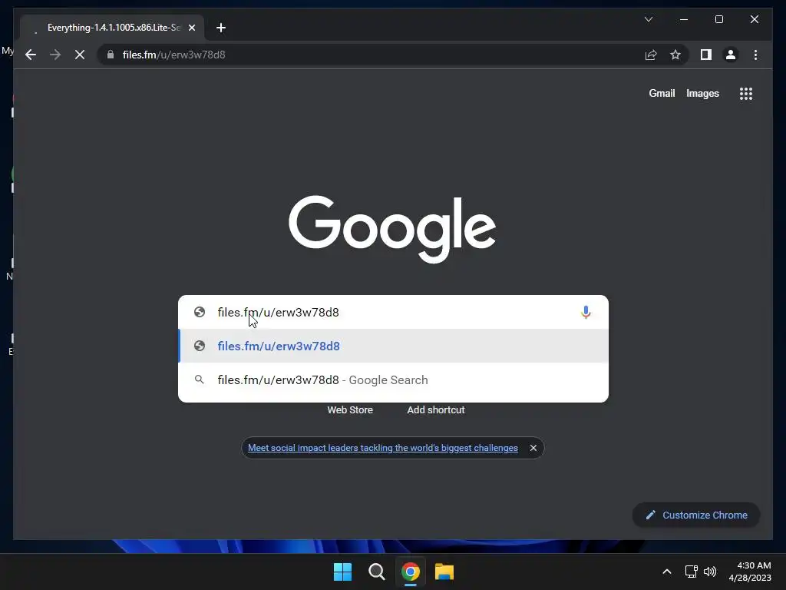Open Chrome three-dot menu
Screen dimensions: 786x590
click(x=755, y=55)
